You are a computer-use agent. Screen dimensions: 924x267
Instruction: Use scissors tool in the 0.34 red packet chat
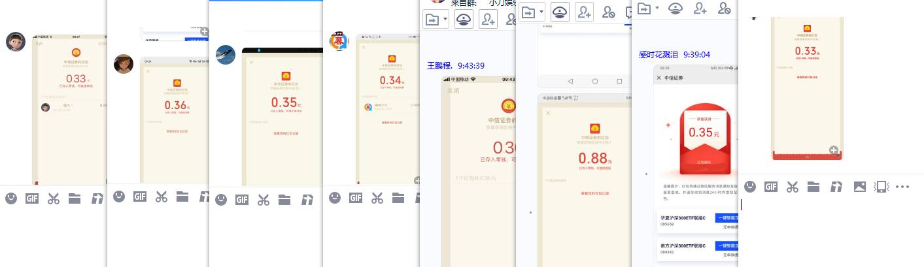(x=377, y=197)
